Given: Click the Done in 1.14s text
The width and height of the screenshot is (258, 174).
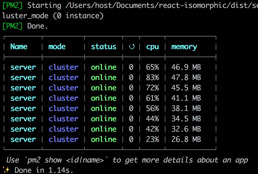Looking at the screenshot, I should 44,170.
